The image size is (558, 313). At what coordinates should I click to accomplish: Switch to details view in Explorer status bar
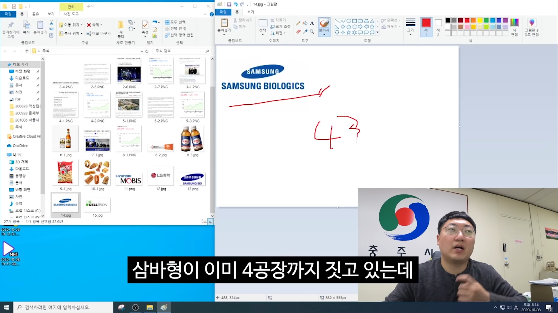[x=204, y=222]
